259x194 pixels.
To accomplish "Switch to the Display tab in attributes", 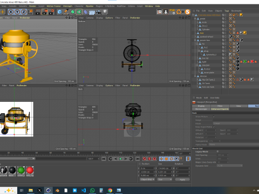I will (x=201, y=106).
